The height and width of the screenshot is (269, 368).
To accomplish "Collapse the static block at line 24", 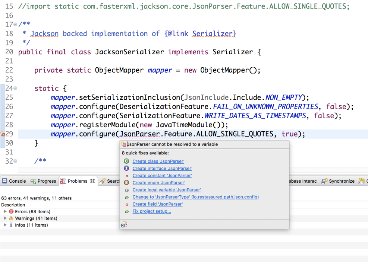I will 15,89.
